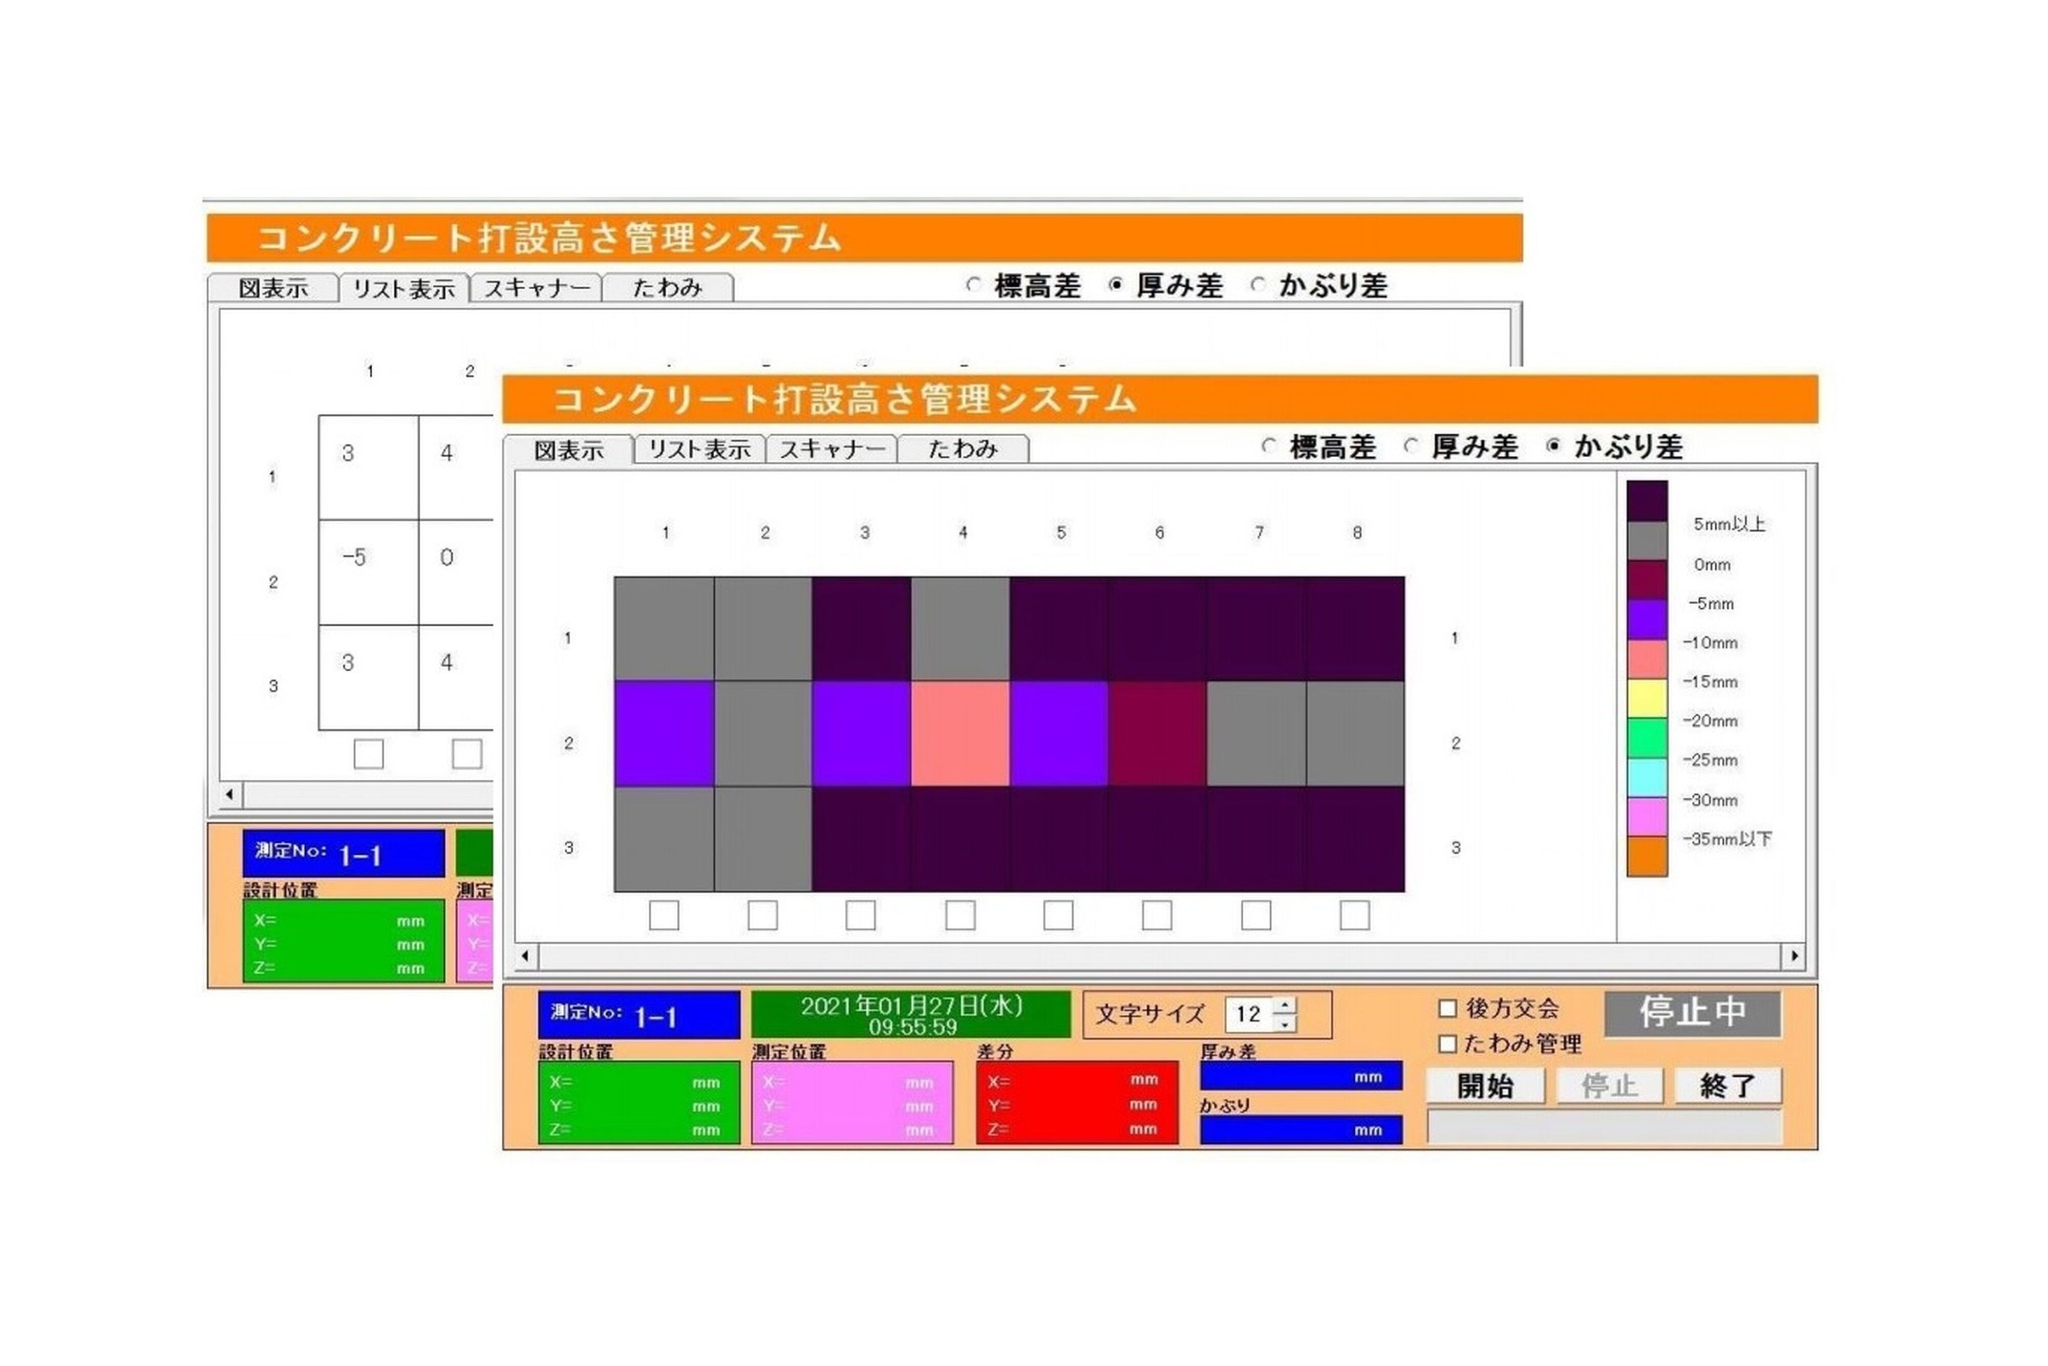Click the 図表示 tab in the back window
Screen dimensions: 2048x1366
(273, 288)
